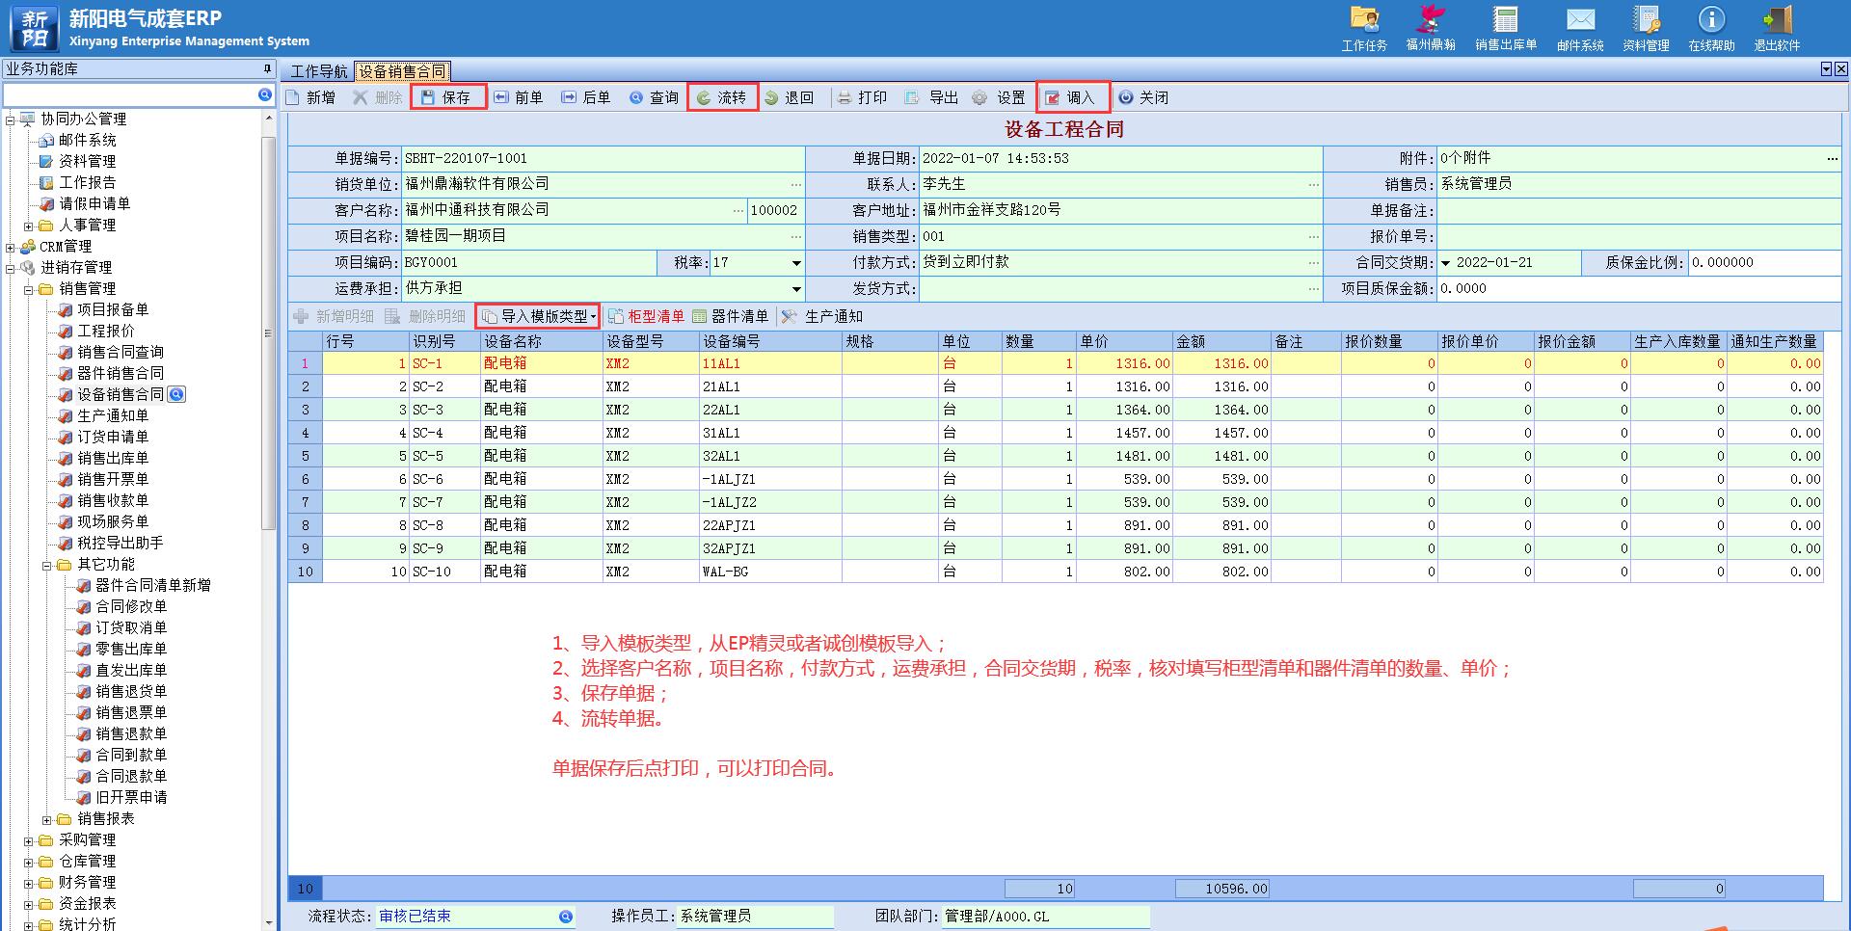The image size is (1851, 931).
Task: Click the 调入 import toolbar button
Action: pyautogui.click(x=1072, y=97)
